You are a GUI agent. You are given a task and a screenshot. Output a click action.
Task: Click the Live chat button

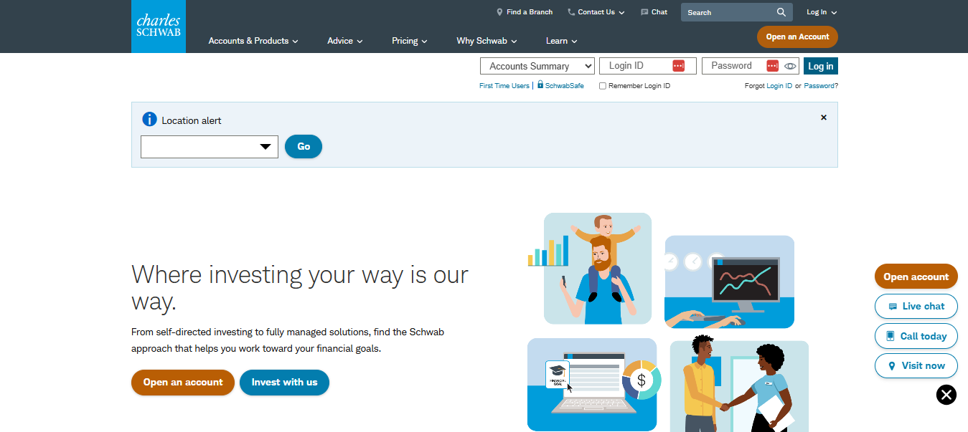[x=916, y=306]
